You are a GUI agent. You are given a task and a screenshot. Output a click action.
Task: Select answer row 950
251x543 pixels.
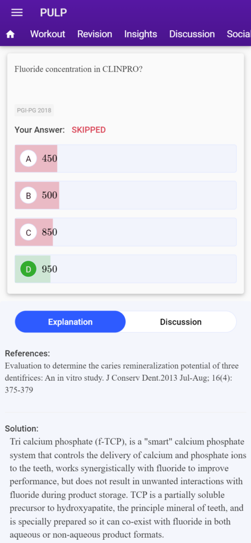125,269
